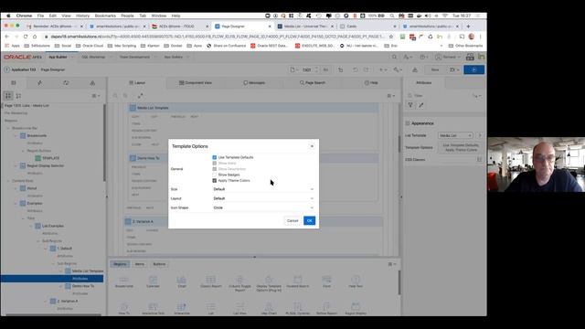Open the Create plus menu in toolbar

click(x=383, y=69)
